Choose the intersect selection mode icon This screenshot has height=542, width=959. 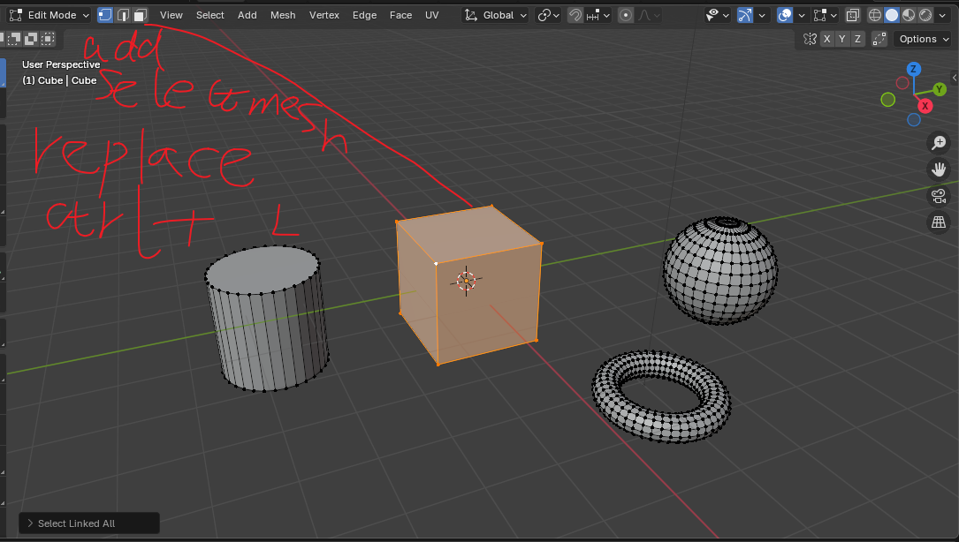(x=48, y=39)
